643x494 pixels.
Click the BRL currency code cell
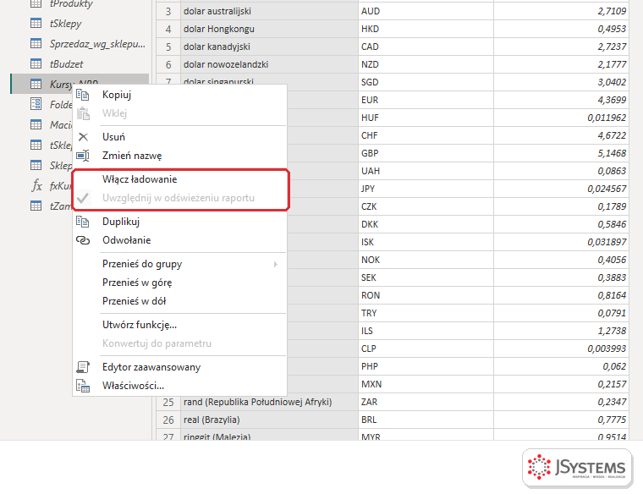pyautogui.click(x=426, y=420)
